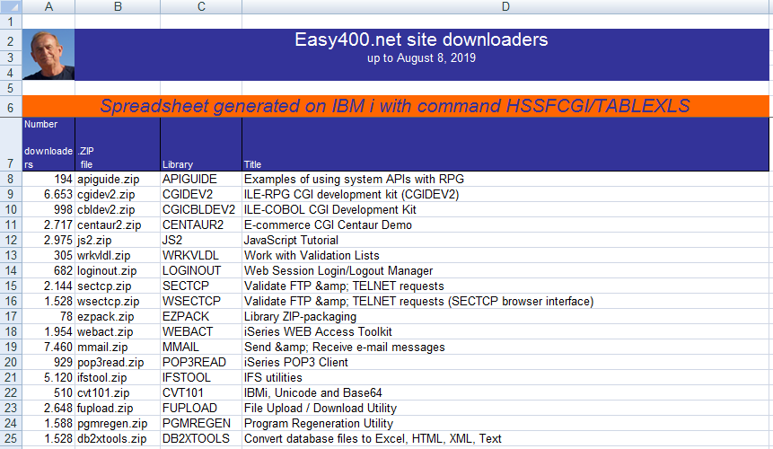
Task: Click the 'pgmregen.zip' cell
Action: (x=118, y=423)
